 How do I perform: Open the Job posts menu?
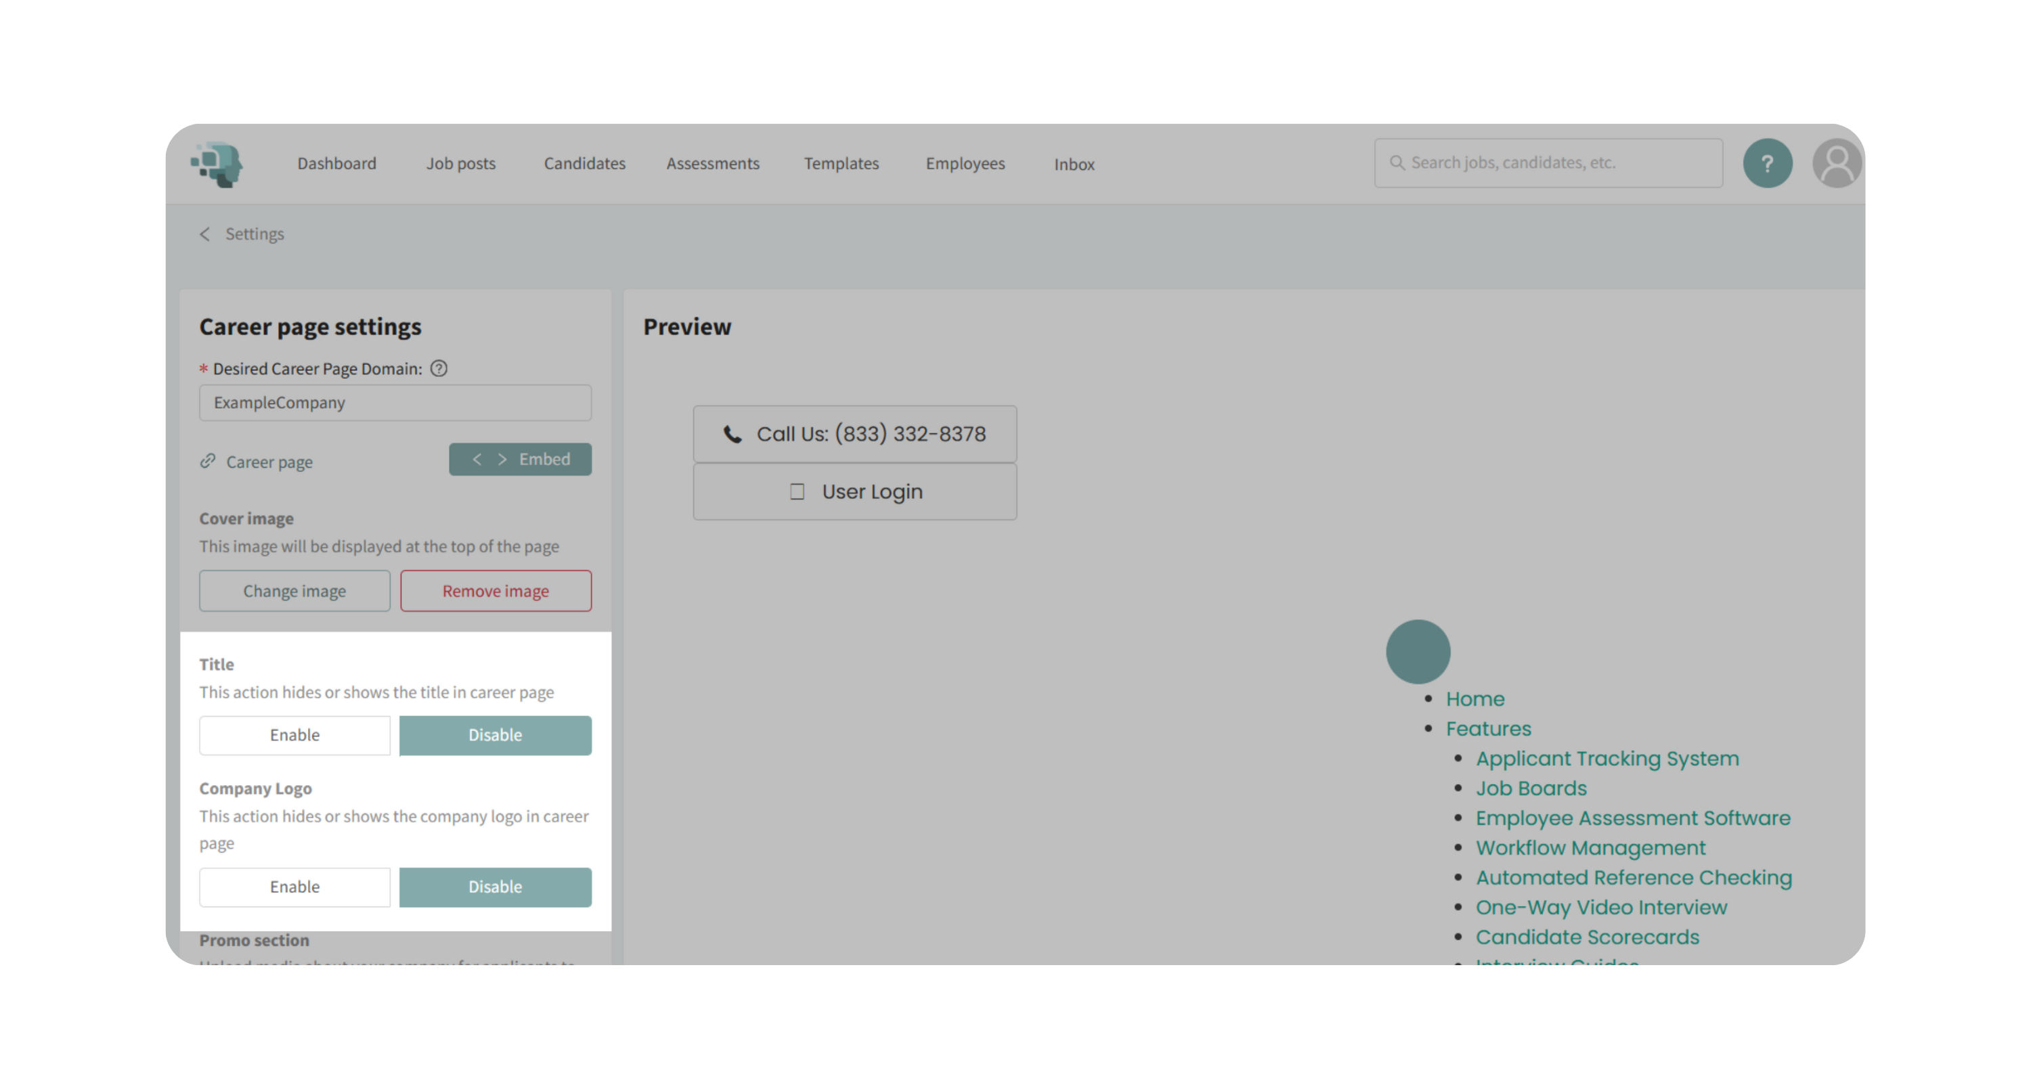460,164
